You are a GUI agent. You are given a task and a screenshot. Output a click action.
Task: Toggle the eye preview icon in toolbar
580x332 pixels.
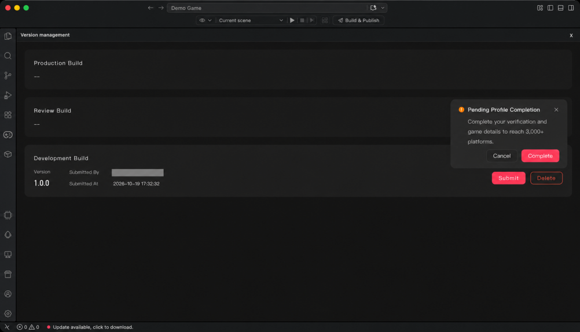(x=202, y=20)
